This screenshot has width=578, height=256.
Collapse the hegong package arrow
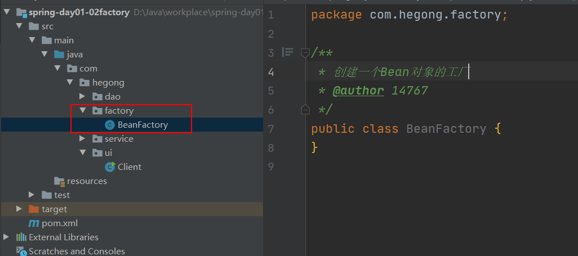coord(70,83)
